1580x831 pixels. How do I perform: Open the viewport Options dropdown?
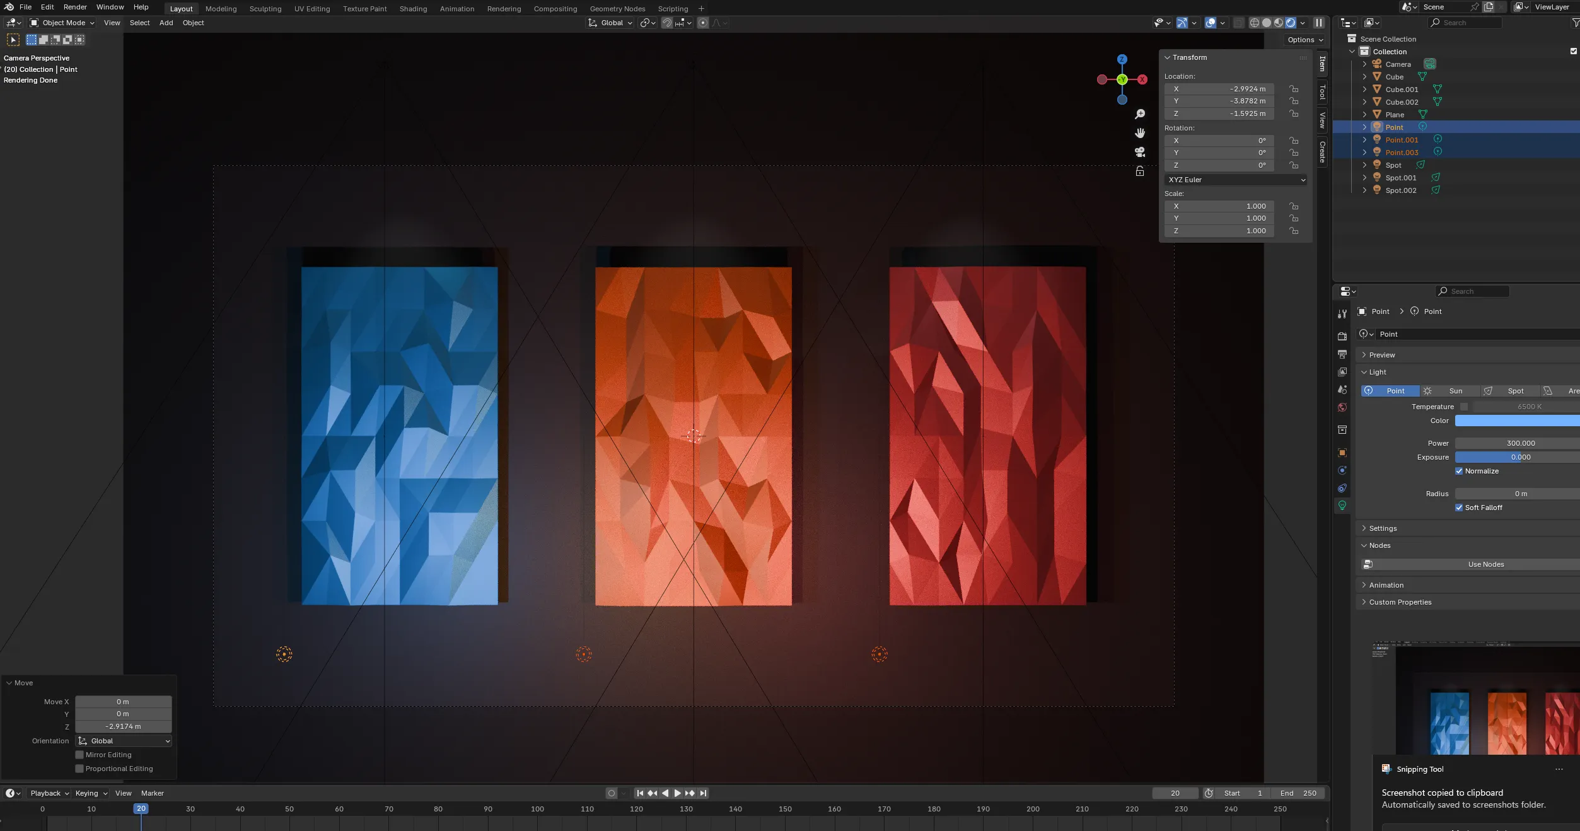tap(1305, 40)
